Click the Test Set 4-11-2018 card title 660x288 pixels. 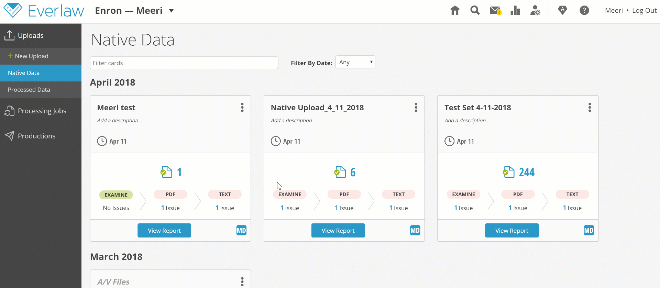pos(478,108)
